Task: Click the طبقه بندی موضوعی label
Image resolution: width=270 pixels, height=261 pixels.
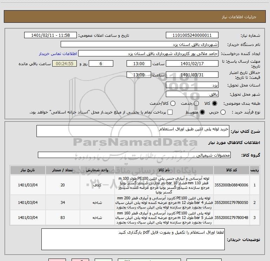Action: (x=242, y=104)
